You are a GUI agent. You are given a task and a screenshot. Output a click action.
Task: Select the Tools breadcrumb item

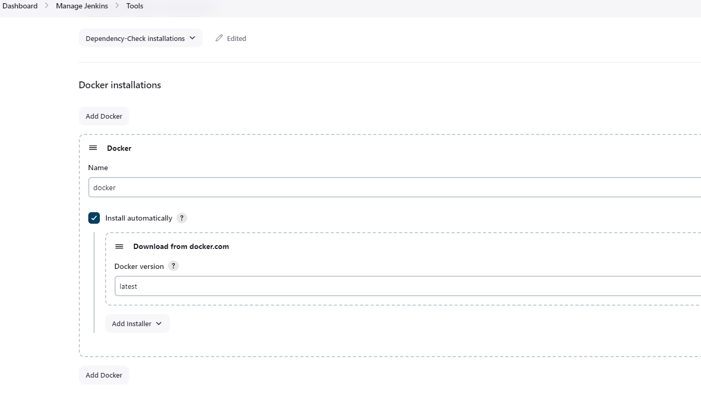tap(135, 6)
